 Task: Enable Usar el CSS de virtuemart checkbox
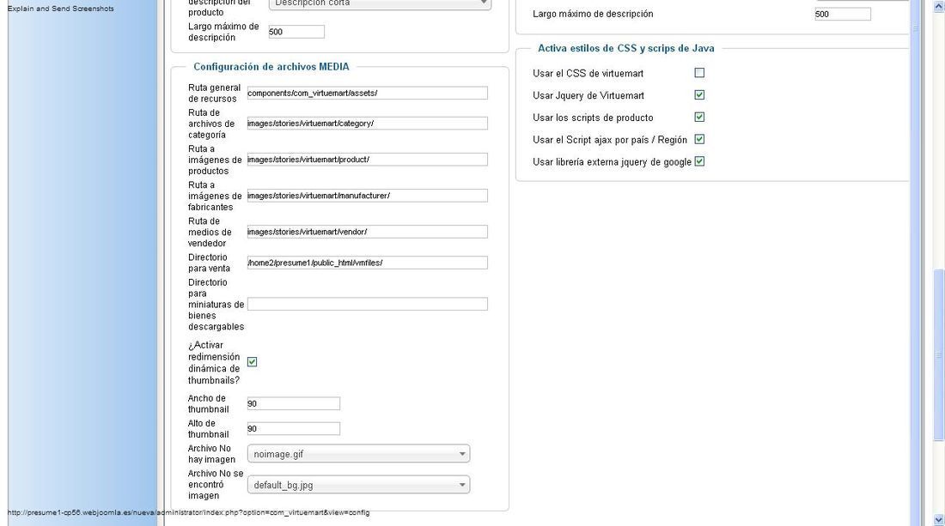pos(699,73)
